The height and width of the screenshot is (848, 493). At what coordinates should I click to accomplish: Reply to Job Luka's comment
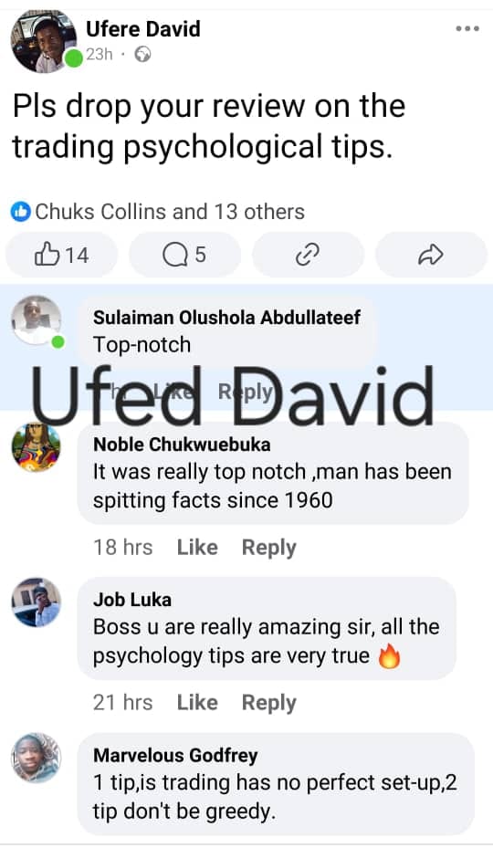(x=269, y=703)
